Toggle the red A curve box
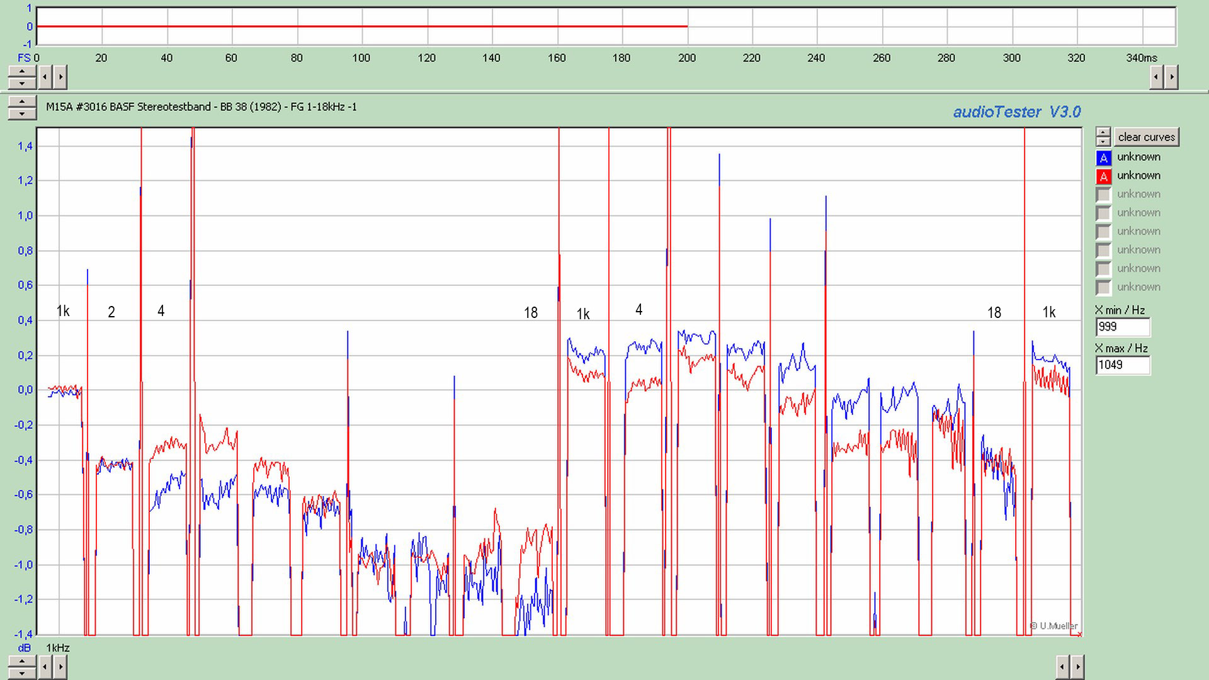1209x680 pixels. click(1103, 176)
